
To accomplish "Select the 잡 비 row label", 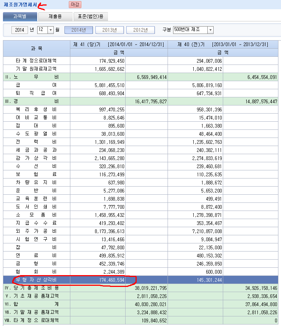I will 36,247.
